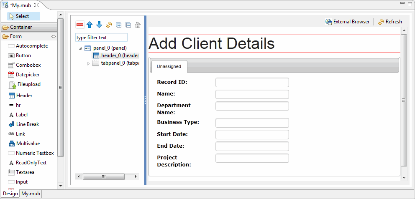Pick the Input palette item
Viewport: 415px width, 199px height.
pyautogui.click(x=18, y=182)
